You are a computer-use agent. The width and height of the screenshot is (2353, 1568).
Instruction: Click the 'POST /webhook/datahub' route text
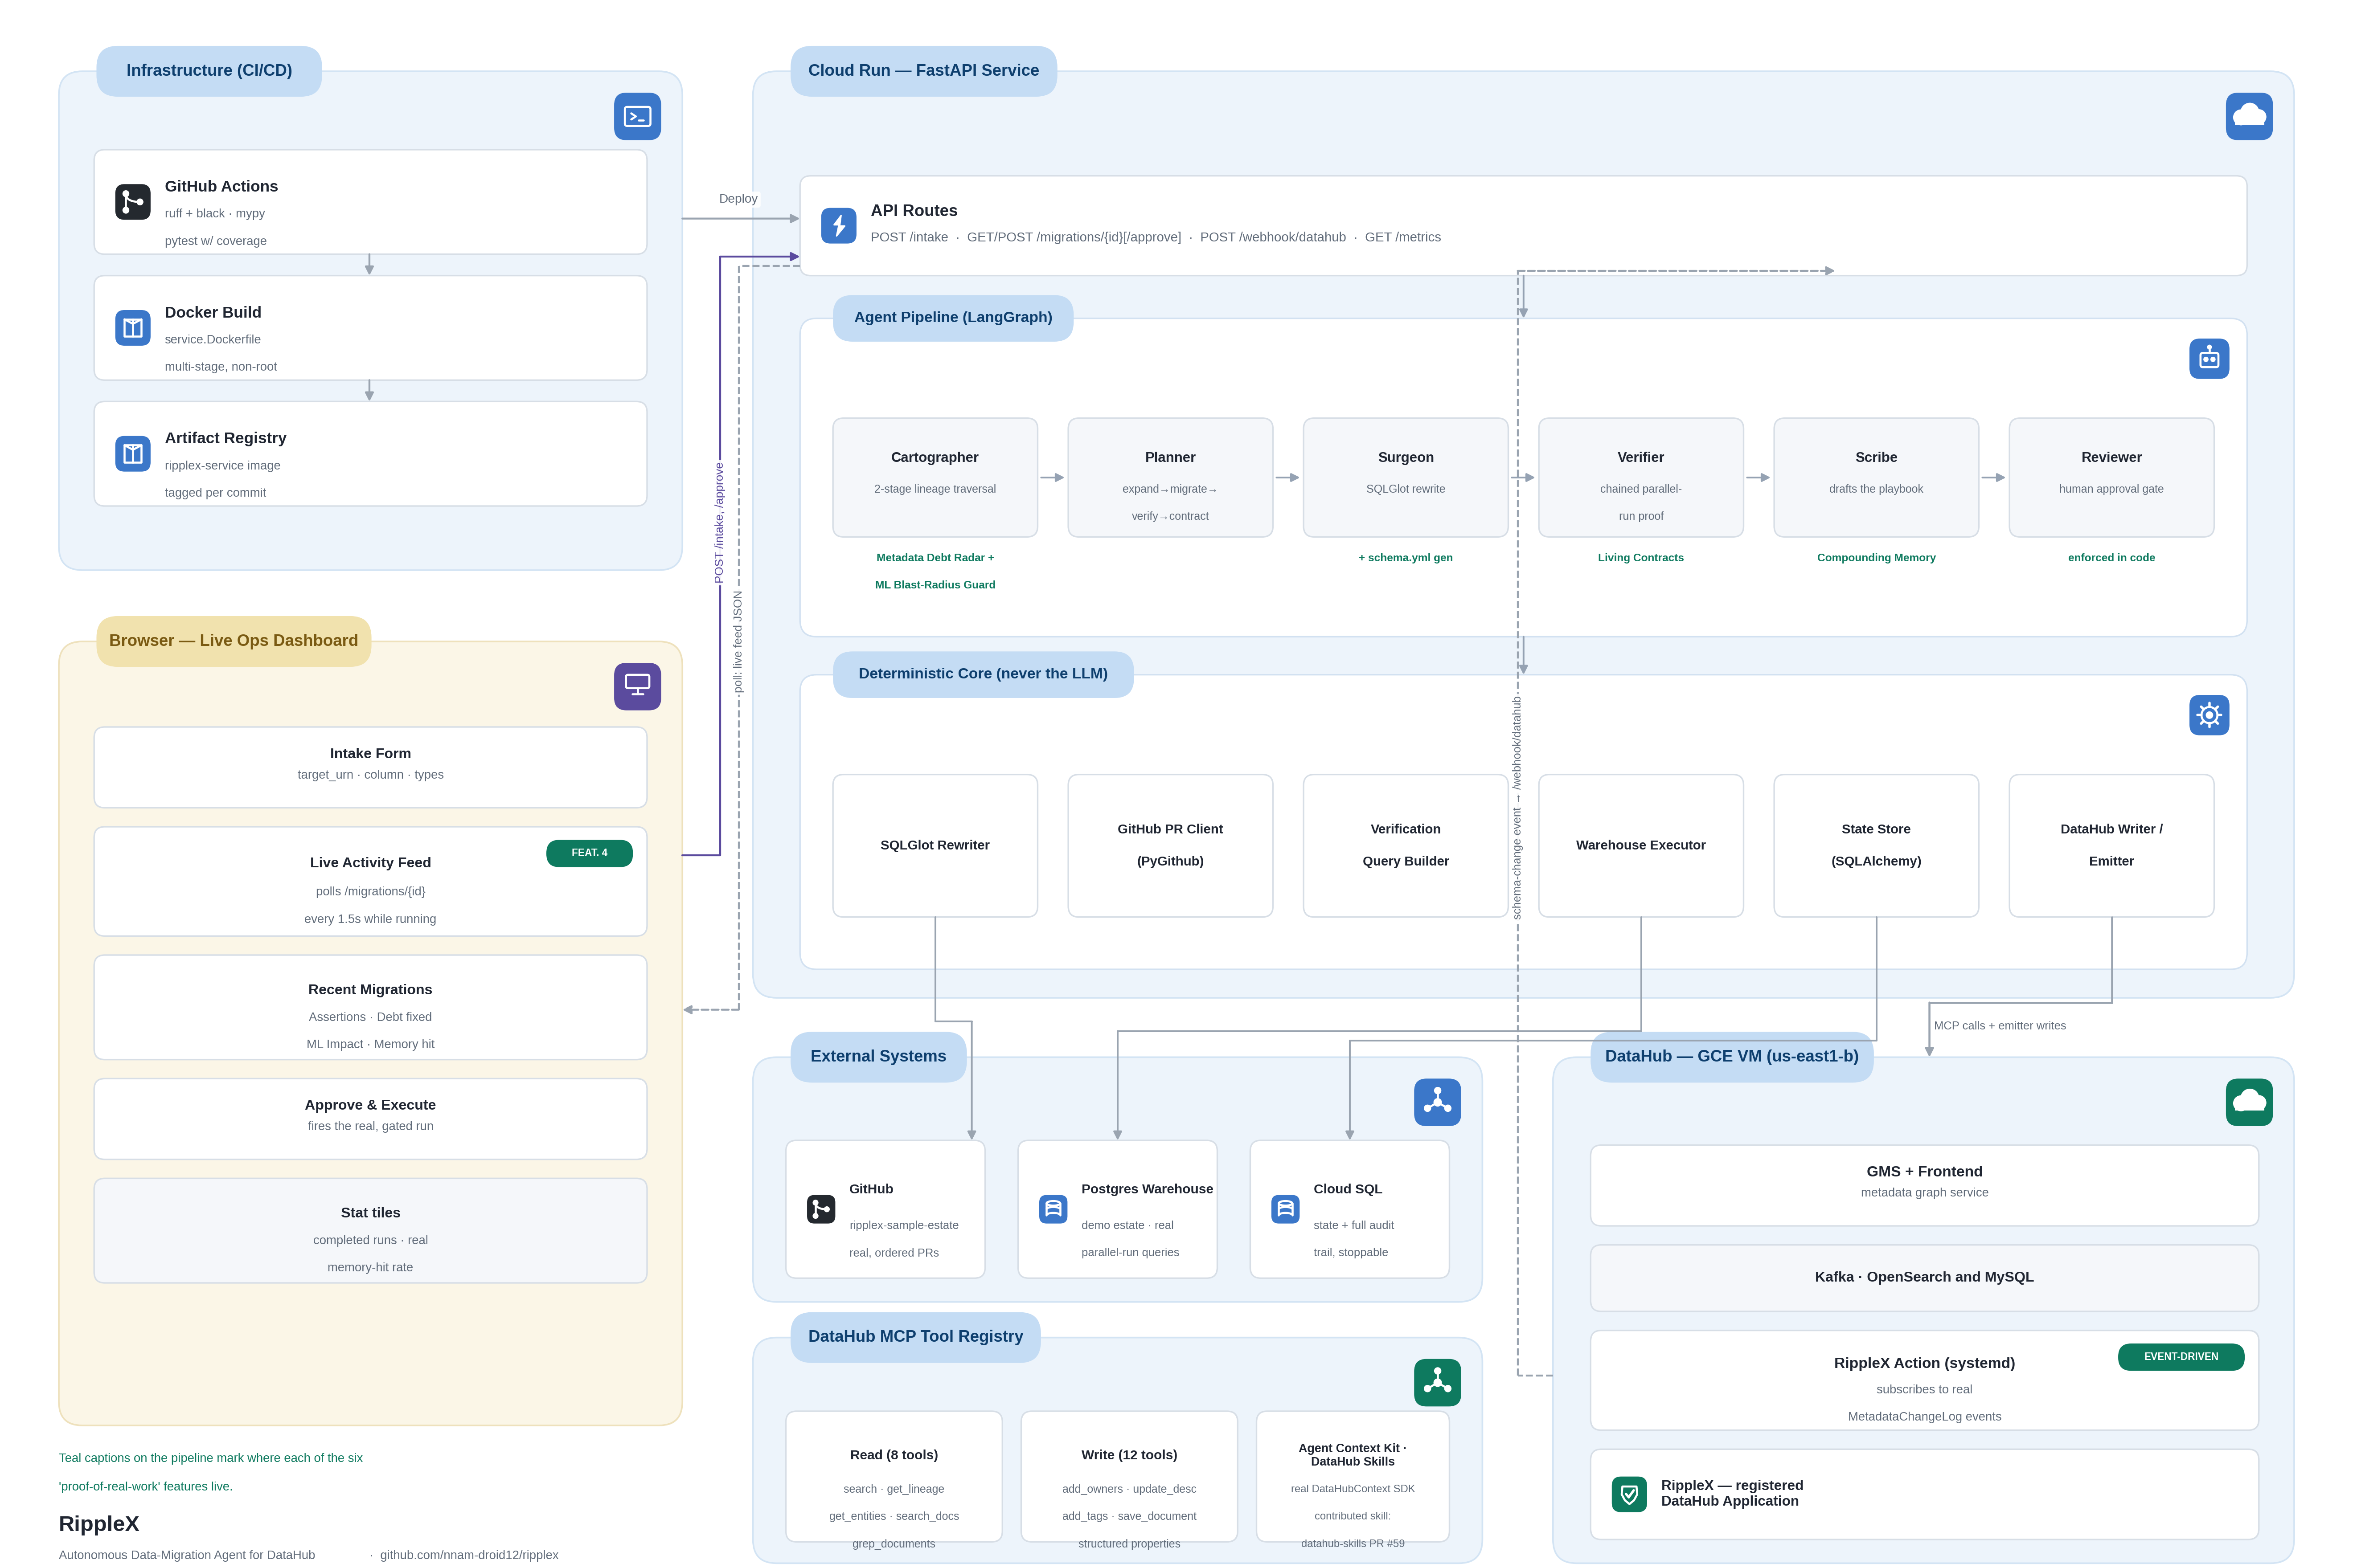coord(1273,238)
